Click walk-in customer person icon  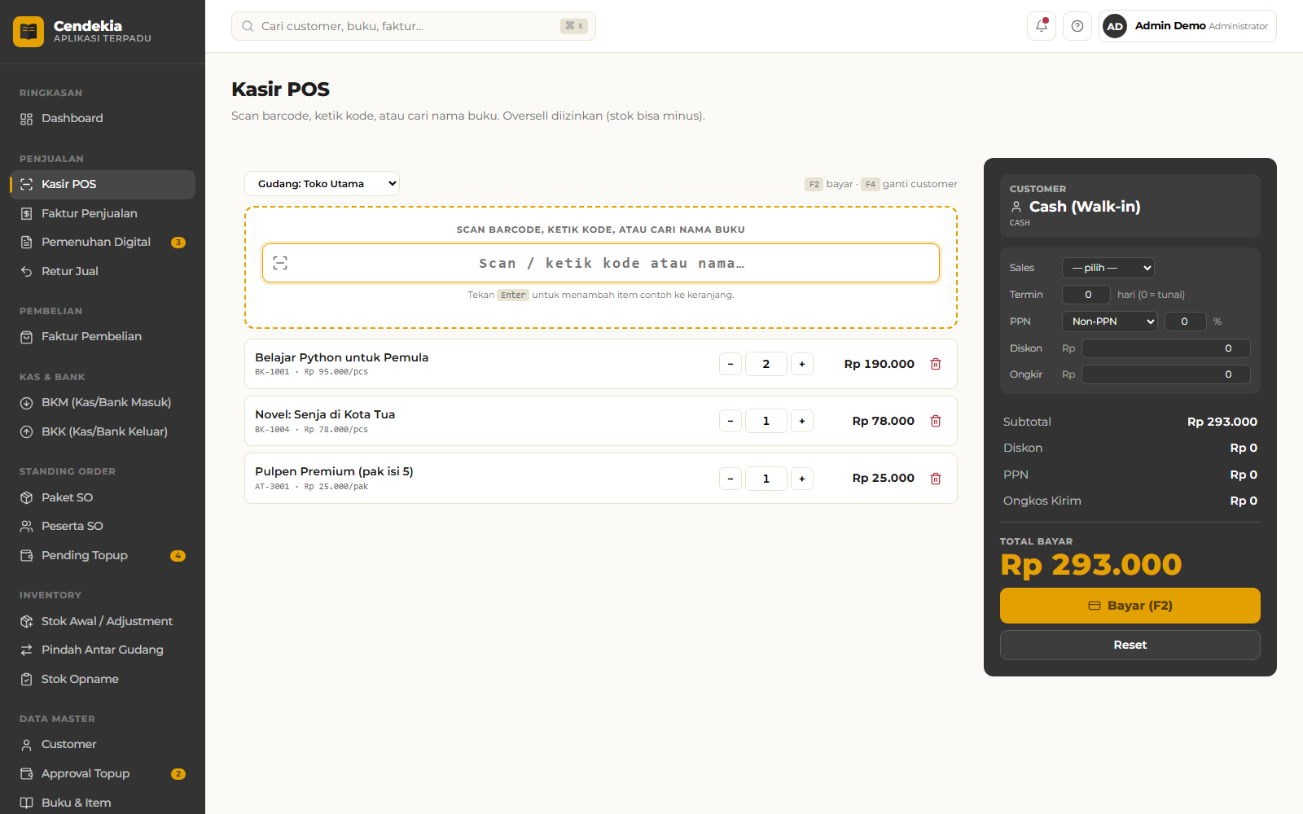[x=1016, y=207]
